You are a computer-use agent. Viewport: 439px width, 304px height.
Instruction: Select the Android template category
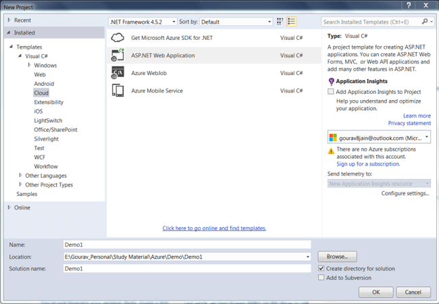coord(44,84)
